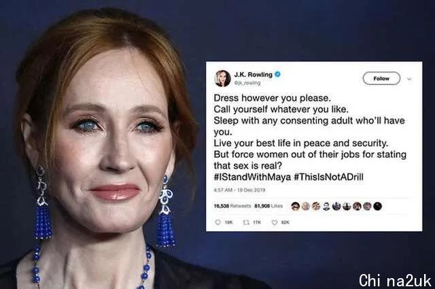Click the reply speech bubble icon
This screenshot has width=435, height=289.
218,222
